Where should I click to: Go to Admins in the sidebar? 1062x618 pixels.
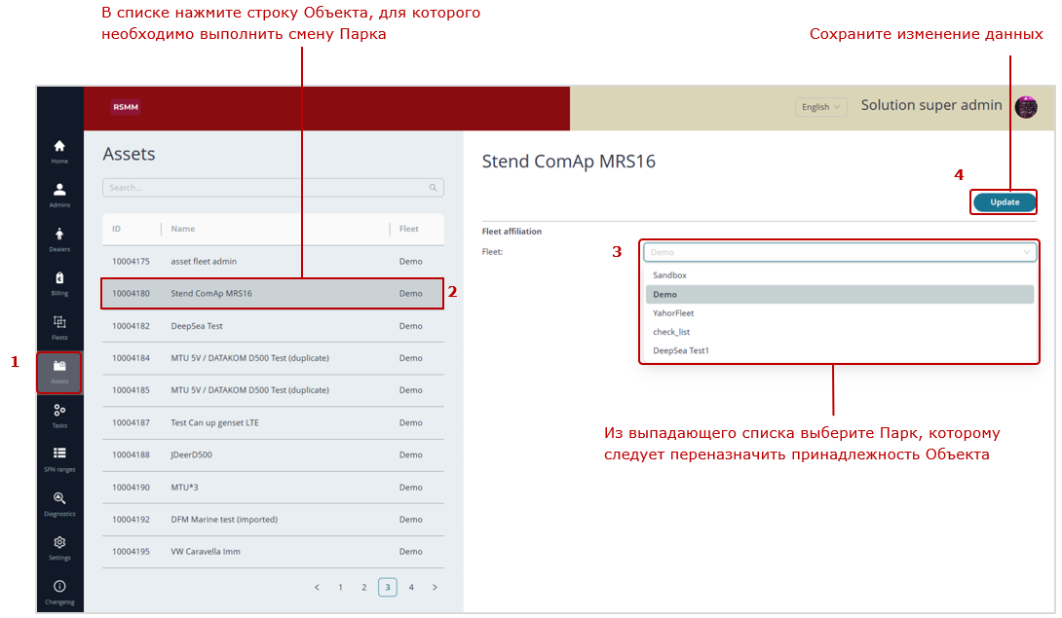[x=59, y=191]
